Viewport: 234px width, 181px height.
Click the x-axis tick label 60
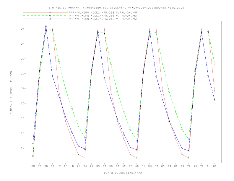[163, 166]
